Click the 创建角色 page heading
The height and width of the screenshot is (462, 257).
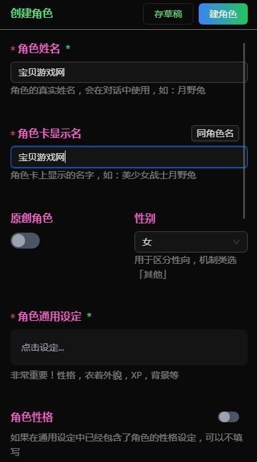click(32, 13)
